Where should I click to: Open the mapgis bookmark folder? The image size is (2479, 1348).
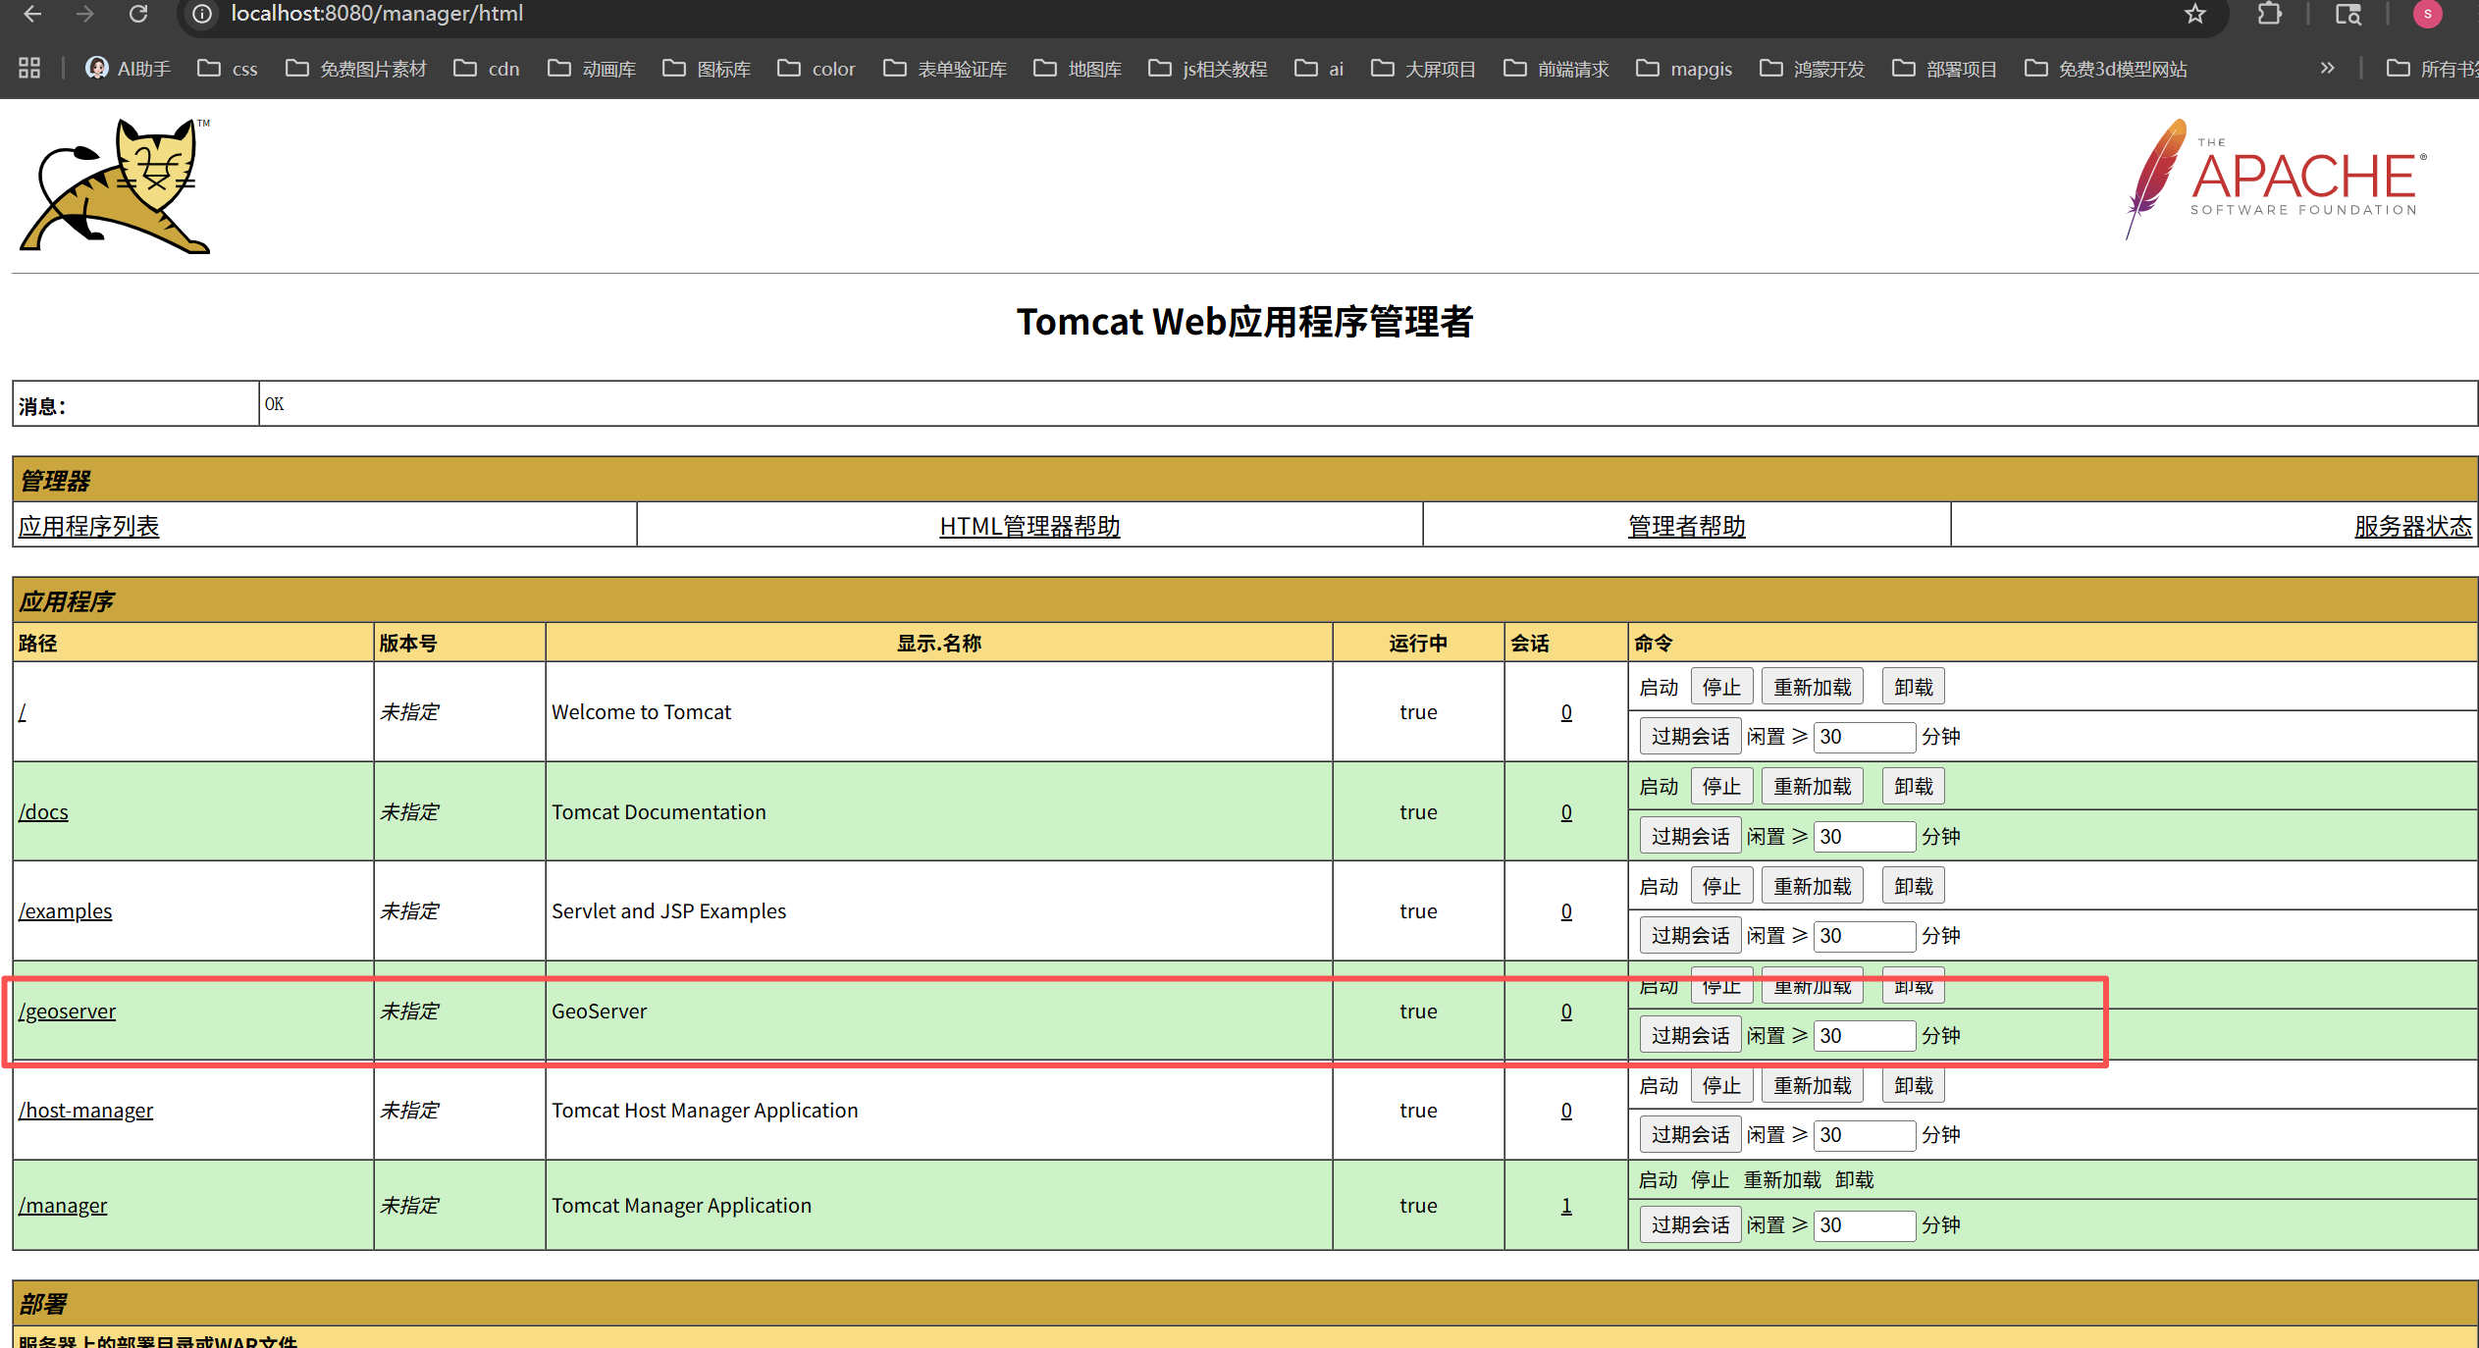pyautogui.click(x=1685, y=68)
